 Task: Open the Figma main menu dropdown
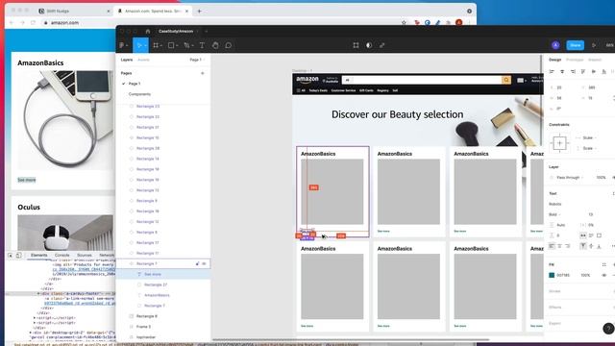[x=124, y=45]
